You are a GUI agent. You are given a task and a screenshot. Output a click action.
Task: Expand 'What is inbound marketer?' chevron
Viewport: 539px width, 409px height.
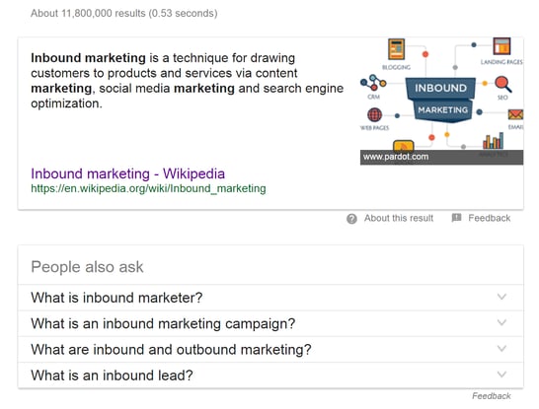501,297
